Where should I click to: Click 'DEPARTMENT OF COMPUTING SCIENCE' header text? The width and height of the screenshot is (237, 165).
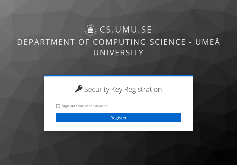[101, 42]
